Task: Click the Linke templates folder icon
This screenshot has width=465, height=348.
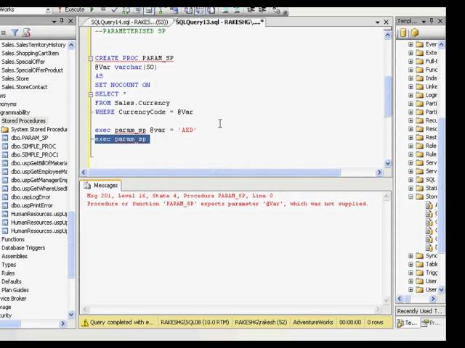Action: coord(419,87)
